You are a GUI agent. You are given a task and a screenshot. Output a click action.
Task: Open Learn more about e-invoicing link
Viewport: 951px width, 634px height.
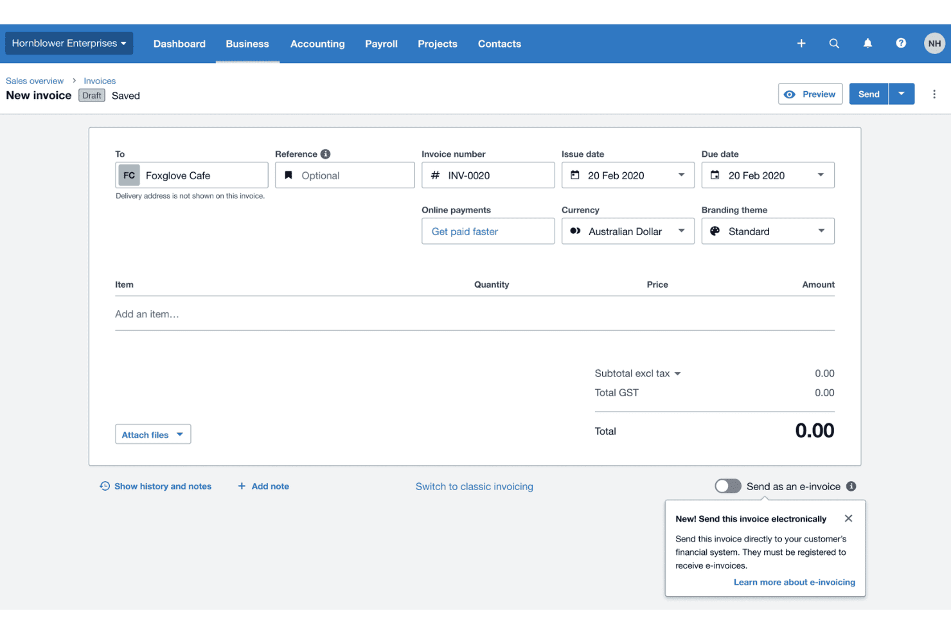[x=794, y=582]
